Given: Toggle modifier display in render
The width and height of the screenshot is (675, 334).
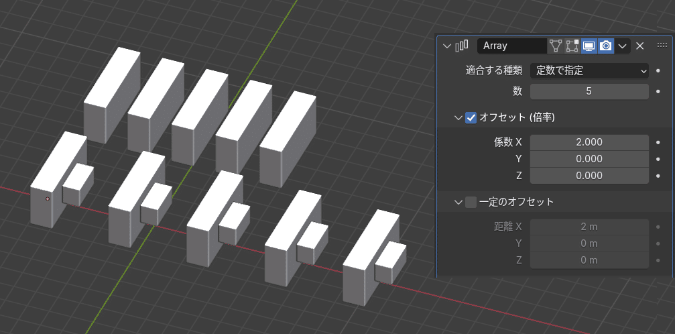Looking at the screenshot, I should coord(606,46).
